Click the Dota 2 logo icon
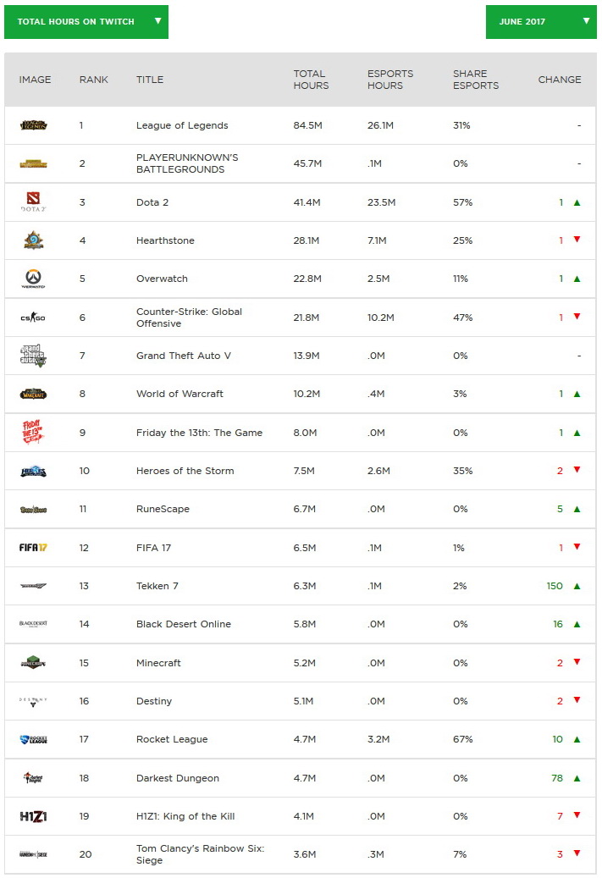602x878 pixels. tap(34, 202)
